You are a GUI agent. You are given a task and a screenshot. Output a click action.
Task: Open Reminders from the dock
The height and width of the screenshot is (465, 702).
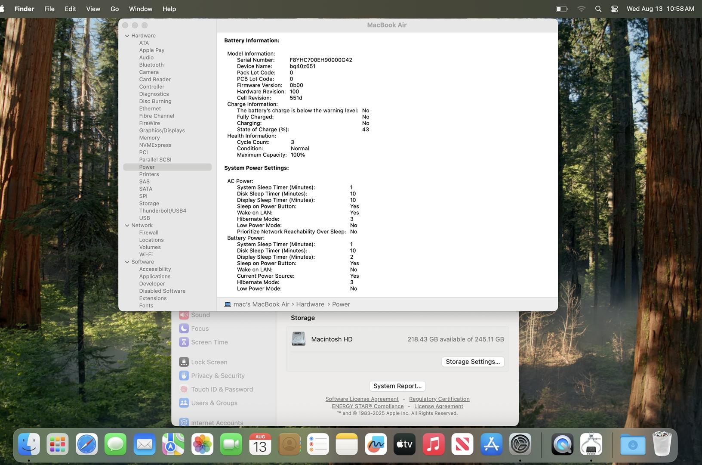pos(318,444)
